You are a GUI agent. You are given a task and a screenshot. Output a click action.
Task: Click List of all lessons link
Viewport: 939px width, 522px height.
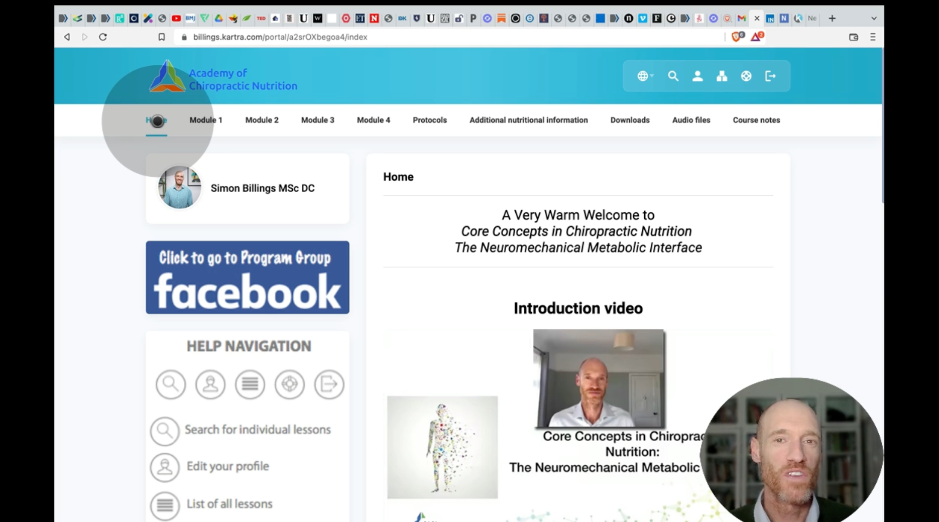click(229, 504)
